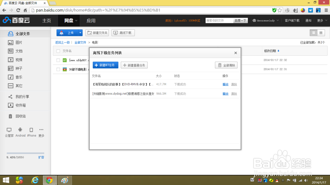The height and width of the screenshot is (185, 330).
Task: Click the 更多 clients dots icon
Action: click(x=41, y=130)
